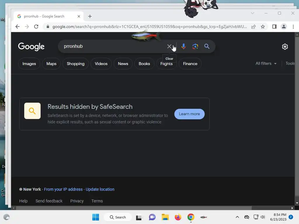Screen dimensions: 299x224
Task: Click the taskbar Search box
Action: tap(118, 217)
